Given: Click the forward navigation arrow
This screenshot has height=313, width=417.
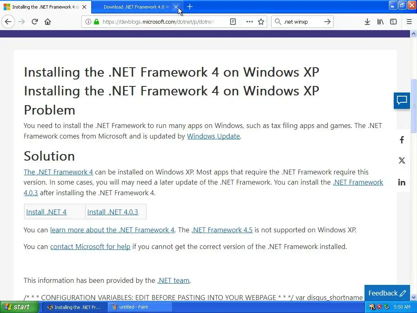Looking at the screenshot, I should pos(22,22).
